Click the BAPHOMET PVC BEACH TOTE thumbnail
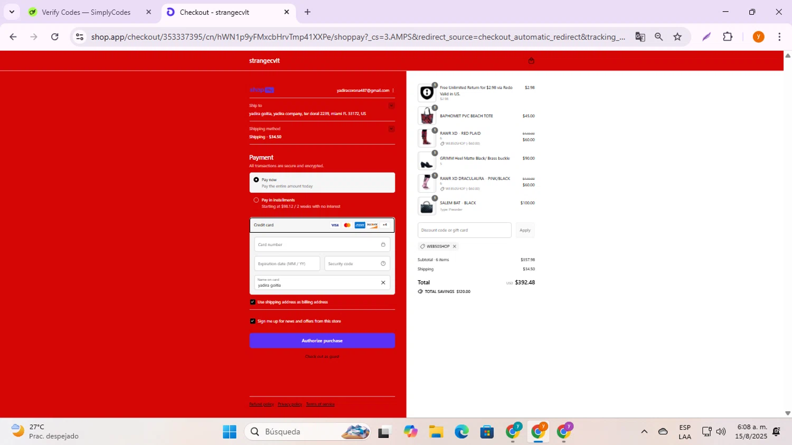The image size is (792, 445). (x=427, y=116)
